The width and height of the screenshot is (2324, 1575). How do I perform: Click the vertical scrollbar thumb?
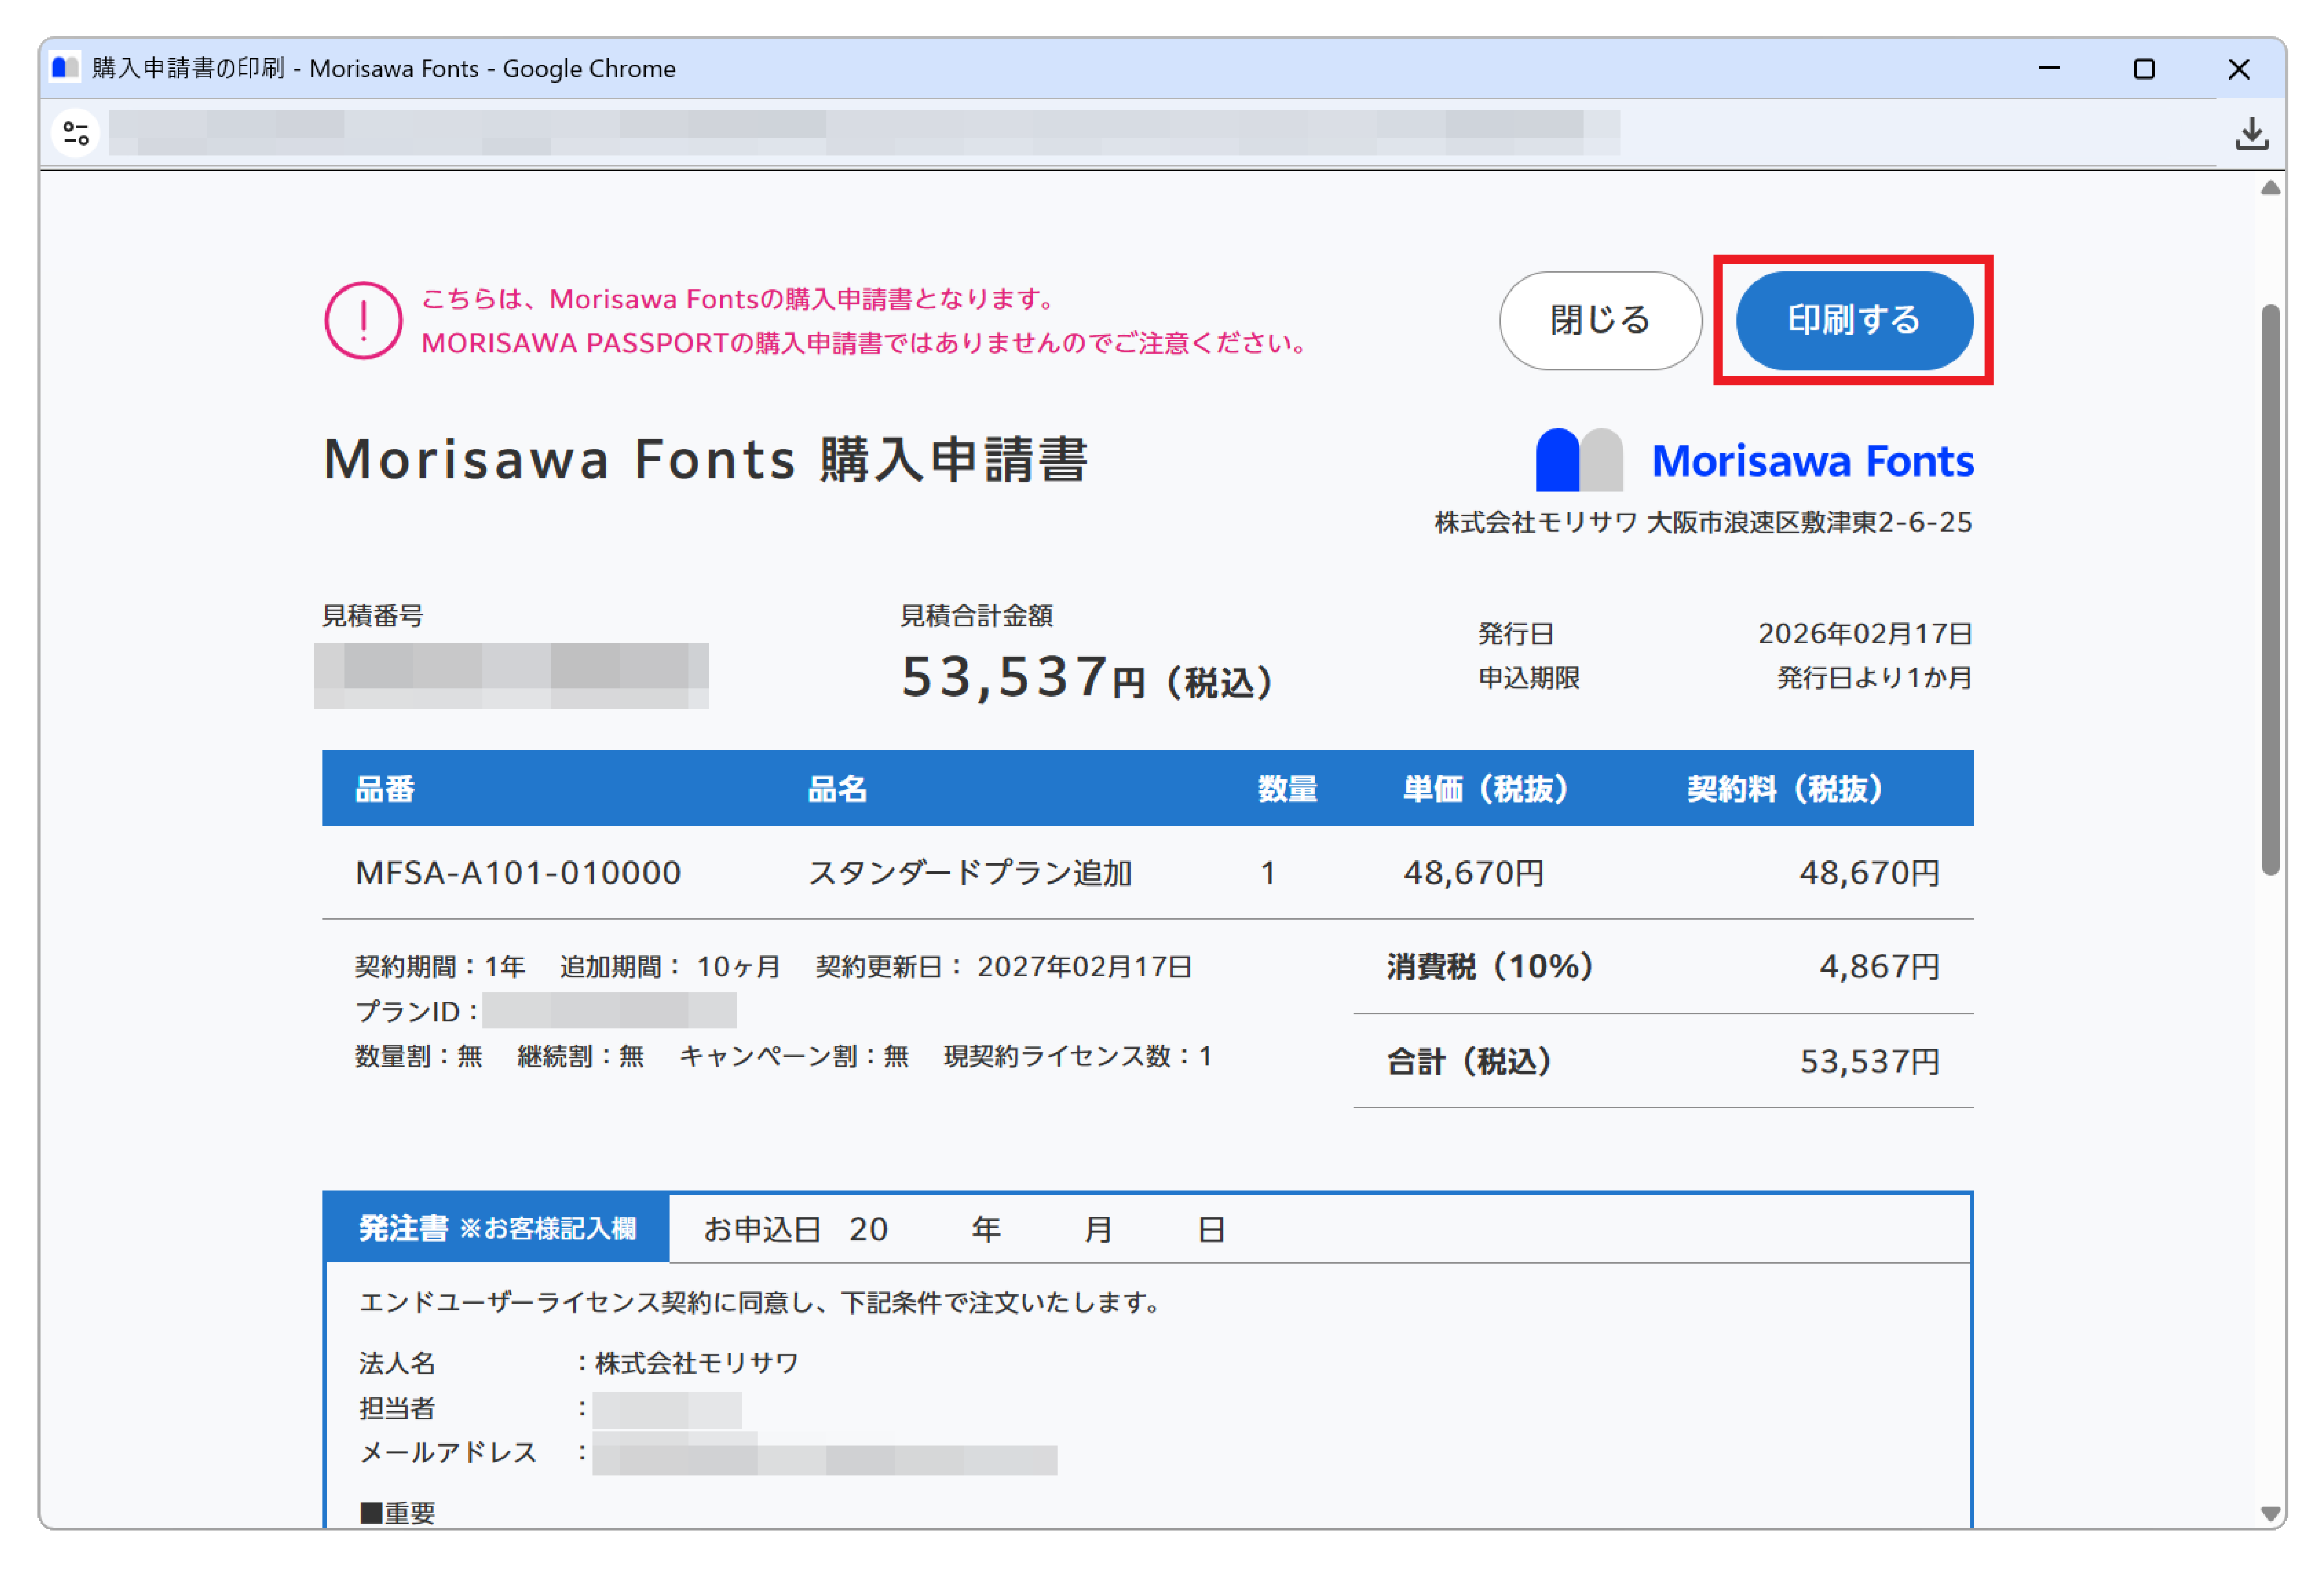point(2270,590)
